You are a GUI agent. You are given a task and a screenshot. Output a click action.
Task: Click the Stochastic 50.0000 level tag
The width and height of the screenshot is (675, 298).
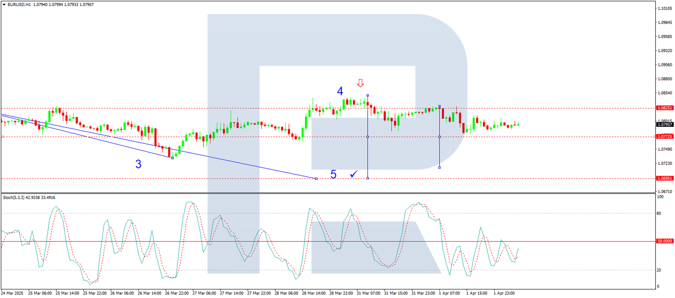point(665,241)
